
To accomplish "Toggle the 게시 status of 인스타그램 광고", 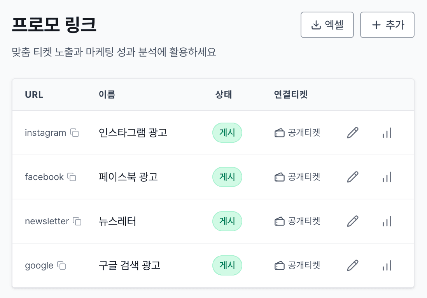I will (227, 133).
